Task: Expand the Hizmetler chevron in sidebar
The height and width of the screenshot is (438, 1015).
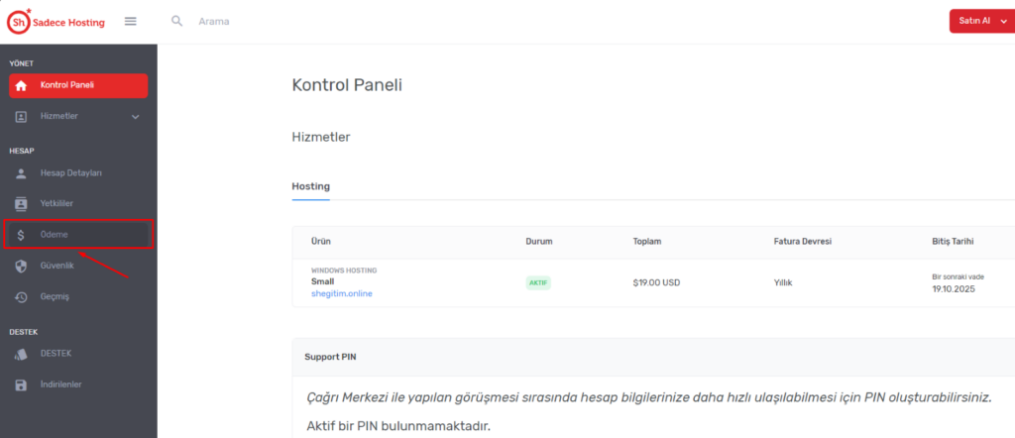Action: coord(135,117)
